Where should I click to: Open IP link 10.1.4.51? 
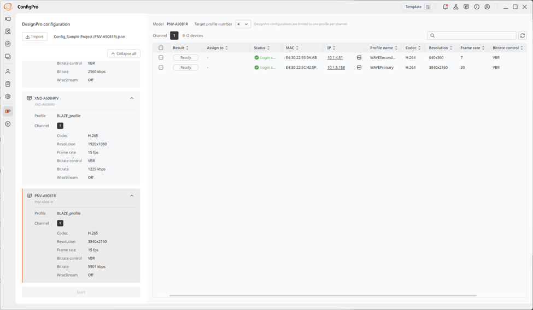click(335, 58)
